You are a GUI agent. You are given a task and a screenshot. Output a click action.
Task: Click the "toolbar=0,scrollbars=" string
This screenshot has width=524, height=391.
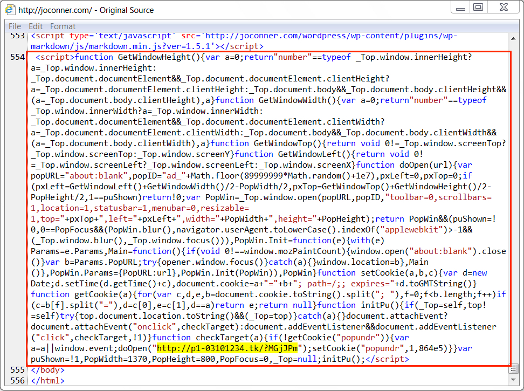pos(438,197)
